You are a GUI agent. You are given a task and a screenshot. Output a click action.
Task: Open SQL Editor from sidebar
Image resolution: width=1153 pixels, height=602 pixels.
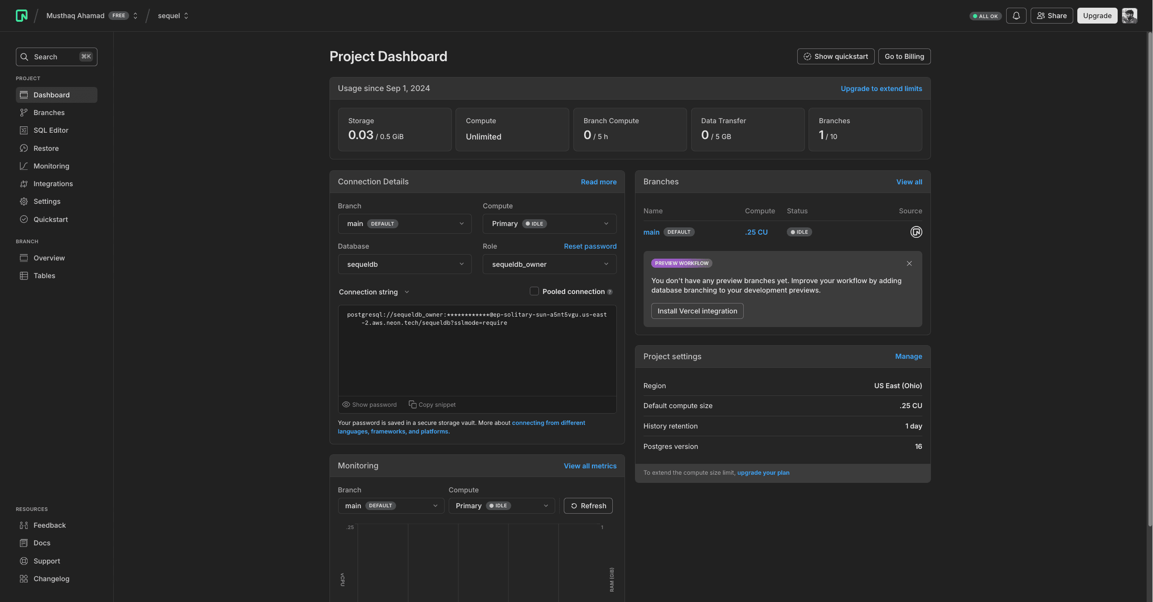coord(57,130)
